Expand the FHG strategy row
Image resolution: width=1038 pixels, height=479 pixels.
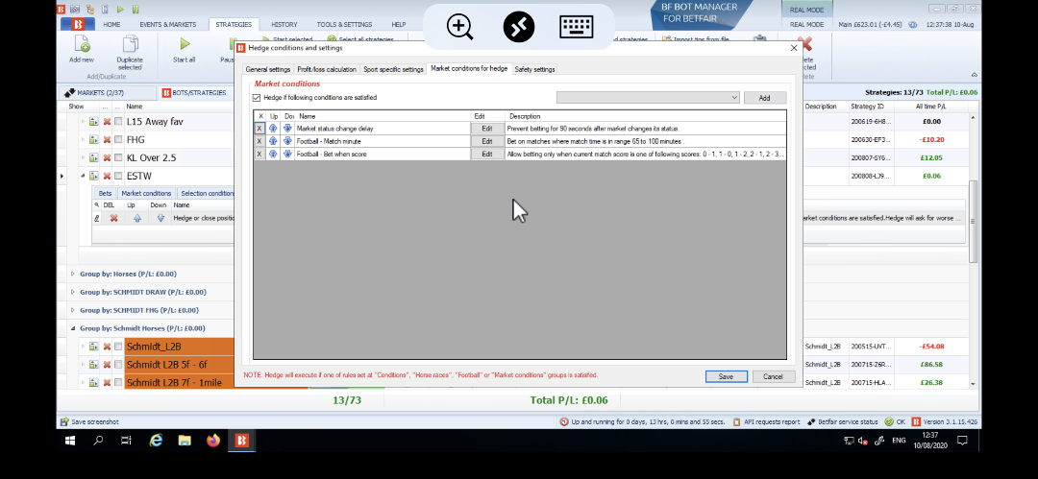(x=84, y=139)
